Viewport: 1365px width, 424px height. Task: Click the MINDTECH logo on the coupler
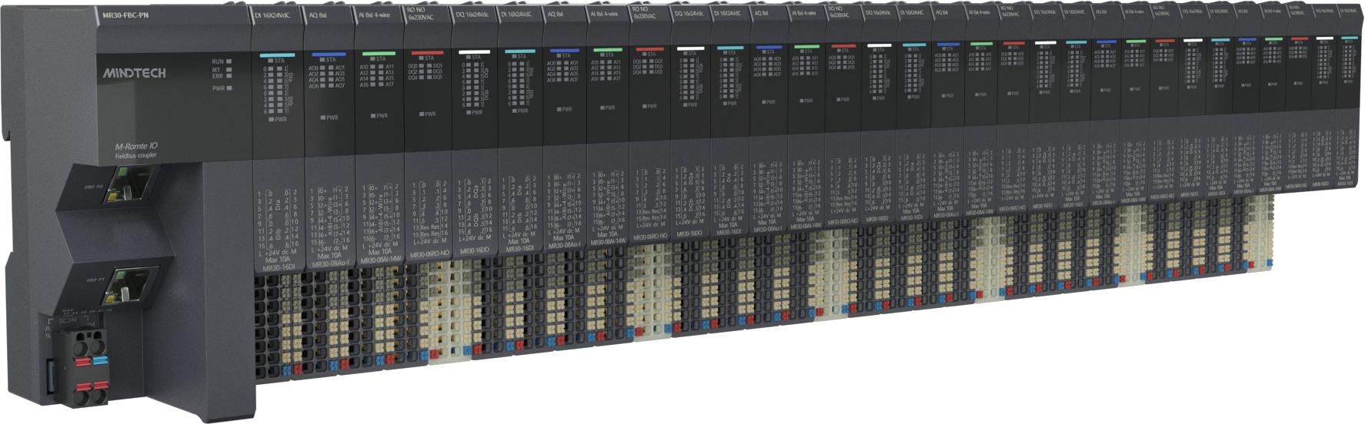tap(135, 73)
